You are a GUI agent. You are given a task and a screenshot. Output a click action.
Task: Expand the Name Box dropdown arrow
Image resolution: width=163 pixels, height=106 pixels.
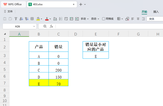(x=34, y=26)
